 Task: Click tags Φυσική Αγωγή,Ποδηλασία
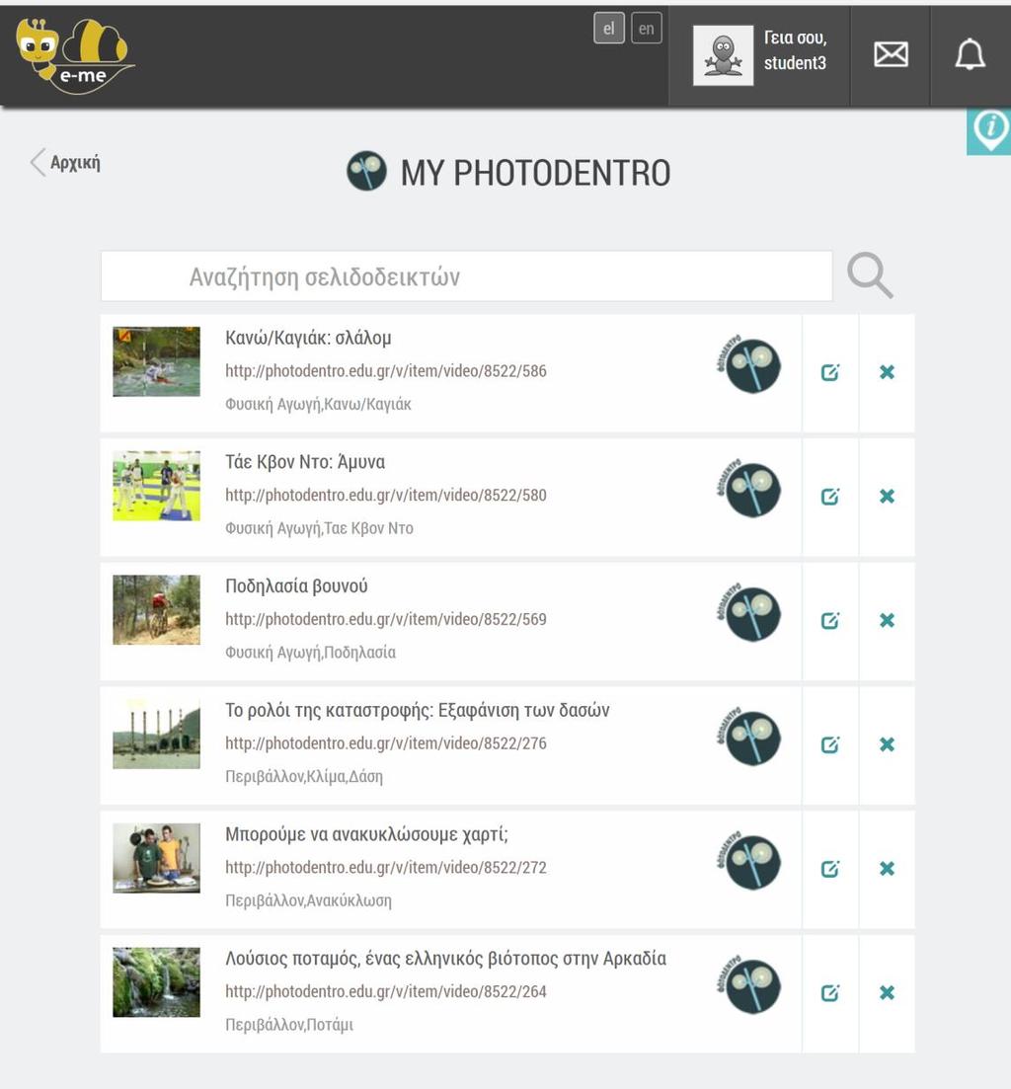click(x=310, y=653)
